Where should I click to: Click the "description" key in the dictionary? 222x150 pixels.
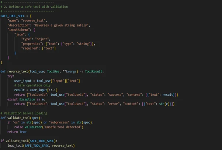(18, 25)
